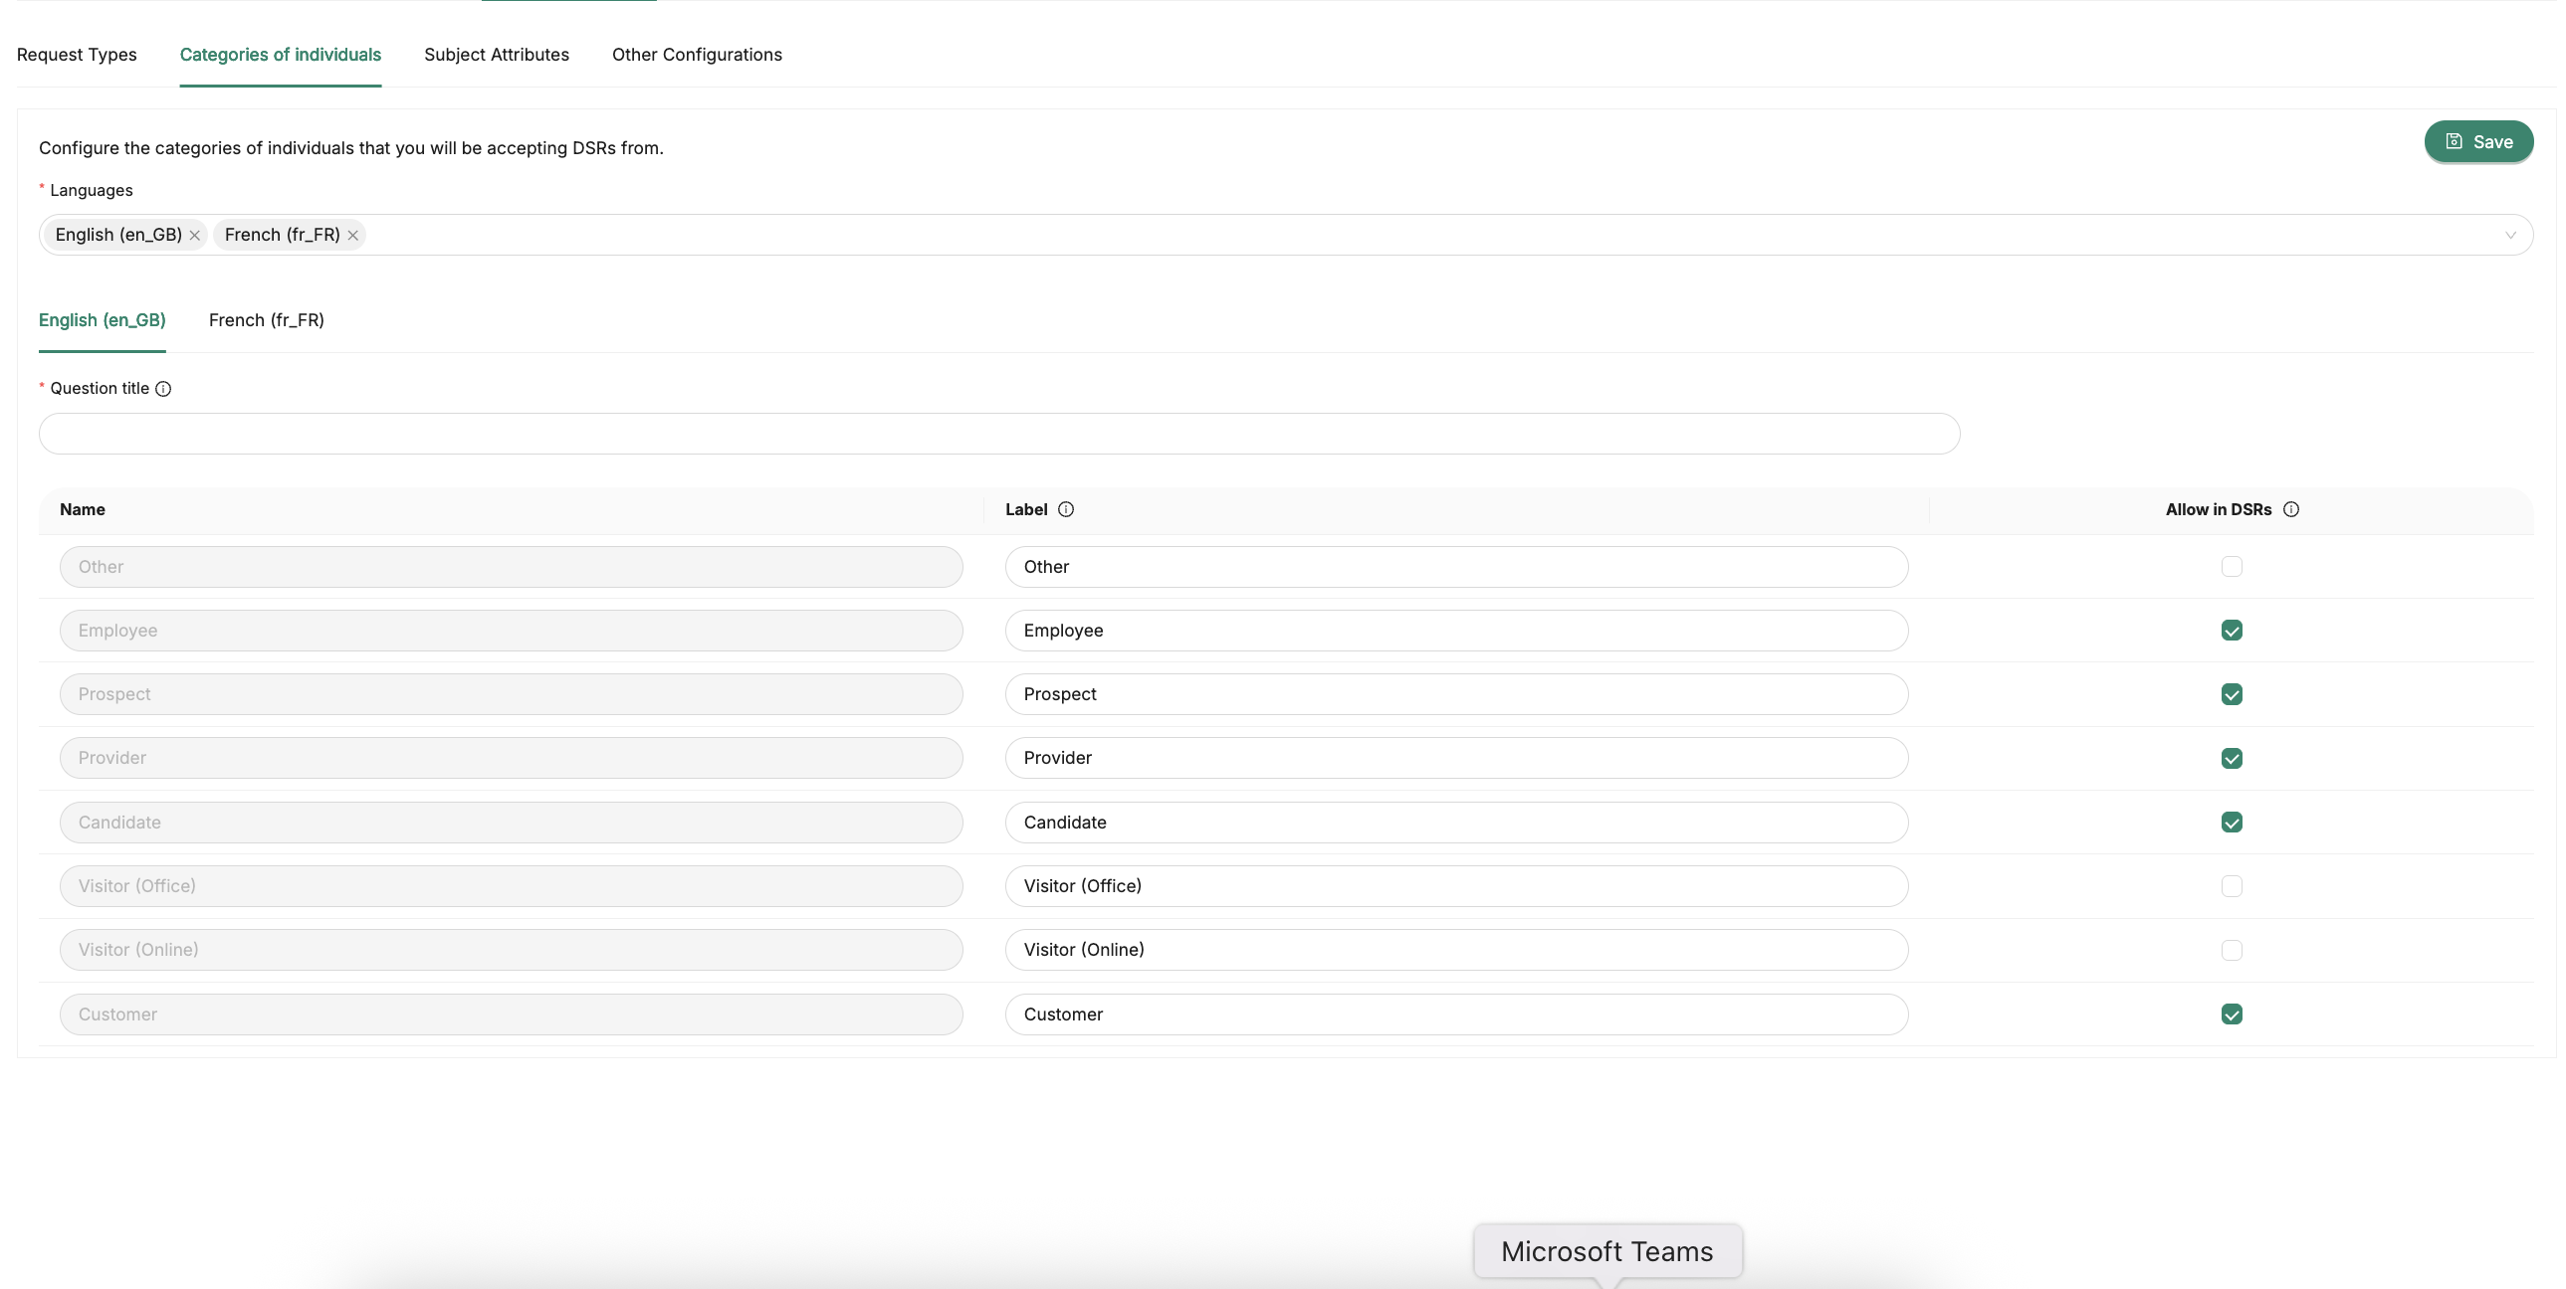Go to the Other Configurations tab
This screenshot has width=2566, height=1289.
(x=697, y=55)
